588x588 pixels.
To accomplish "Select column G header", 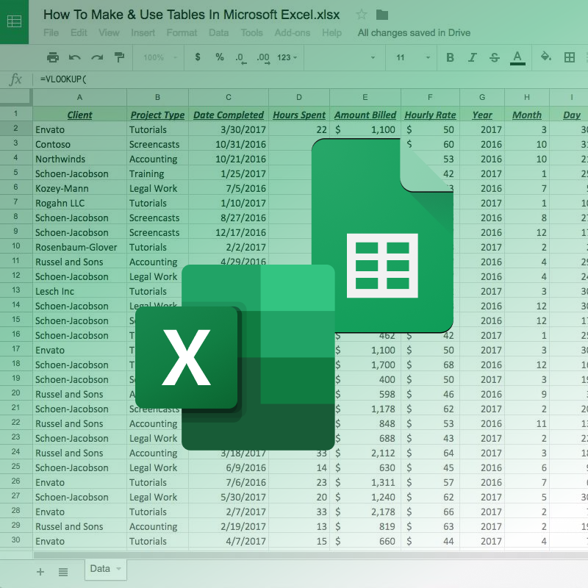I will (x=482, y=97).
